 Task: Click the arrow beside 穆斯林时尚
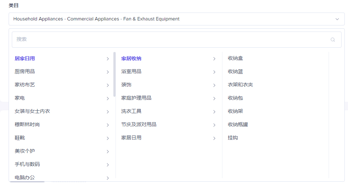[108, 125]
